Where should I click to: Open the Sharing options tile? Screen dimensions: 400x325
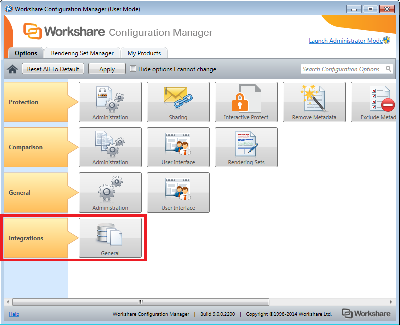coord(178,102)
